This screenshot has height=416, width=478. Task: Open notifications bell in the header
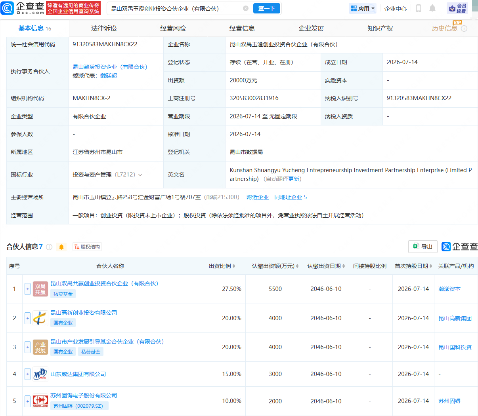[432, 8]
